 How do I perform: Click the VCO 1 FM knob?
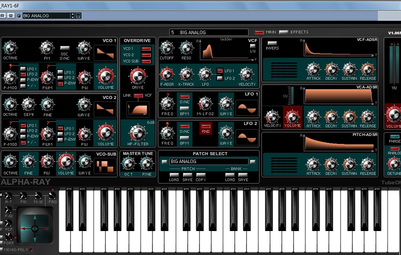tap(47, 48)
